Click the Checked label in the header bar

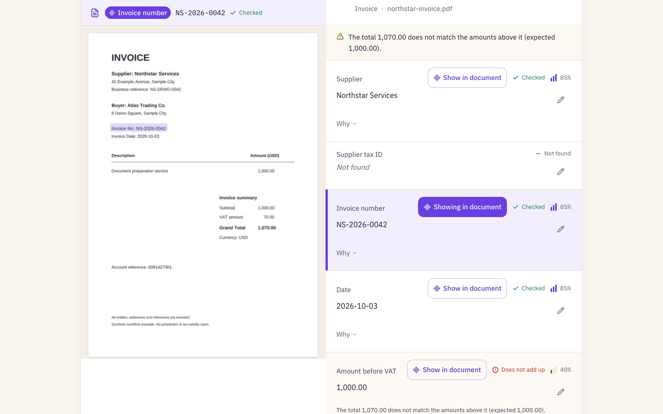(x=246, y=13)
